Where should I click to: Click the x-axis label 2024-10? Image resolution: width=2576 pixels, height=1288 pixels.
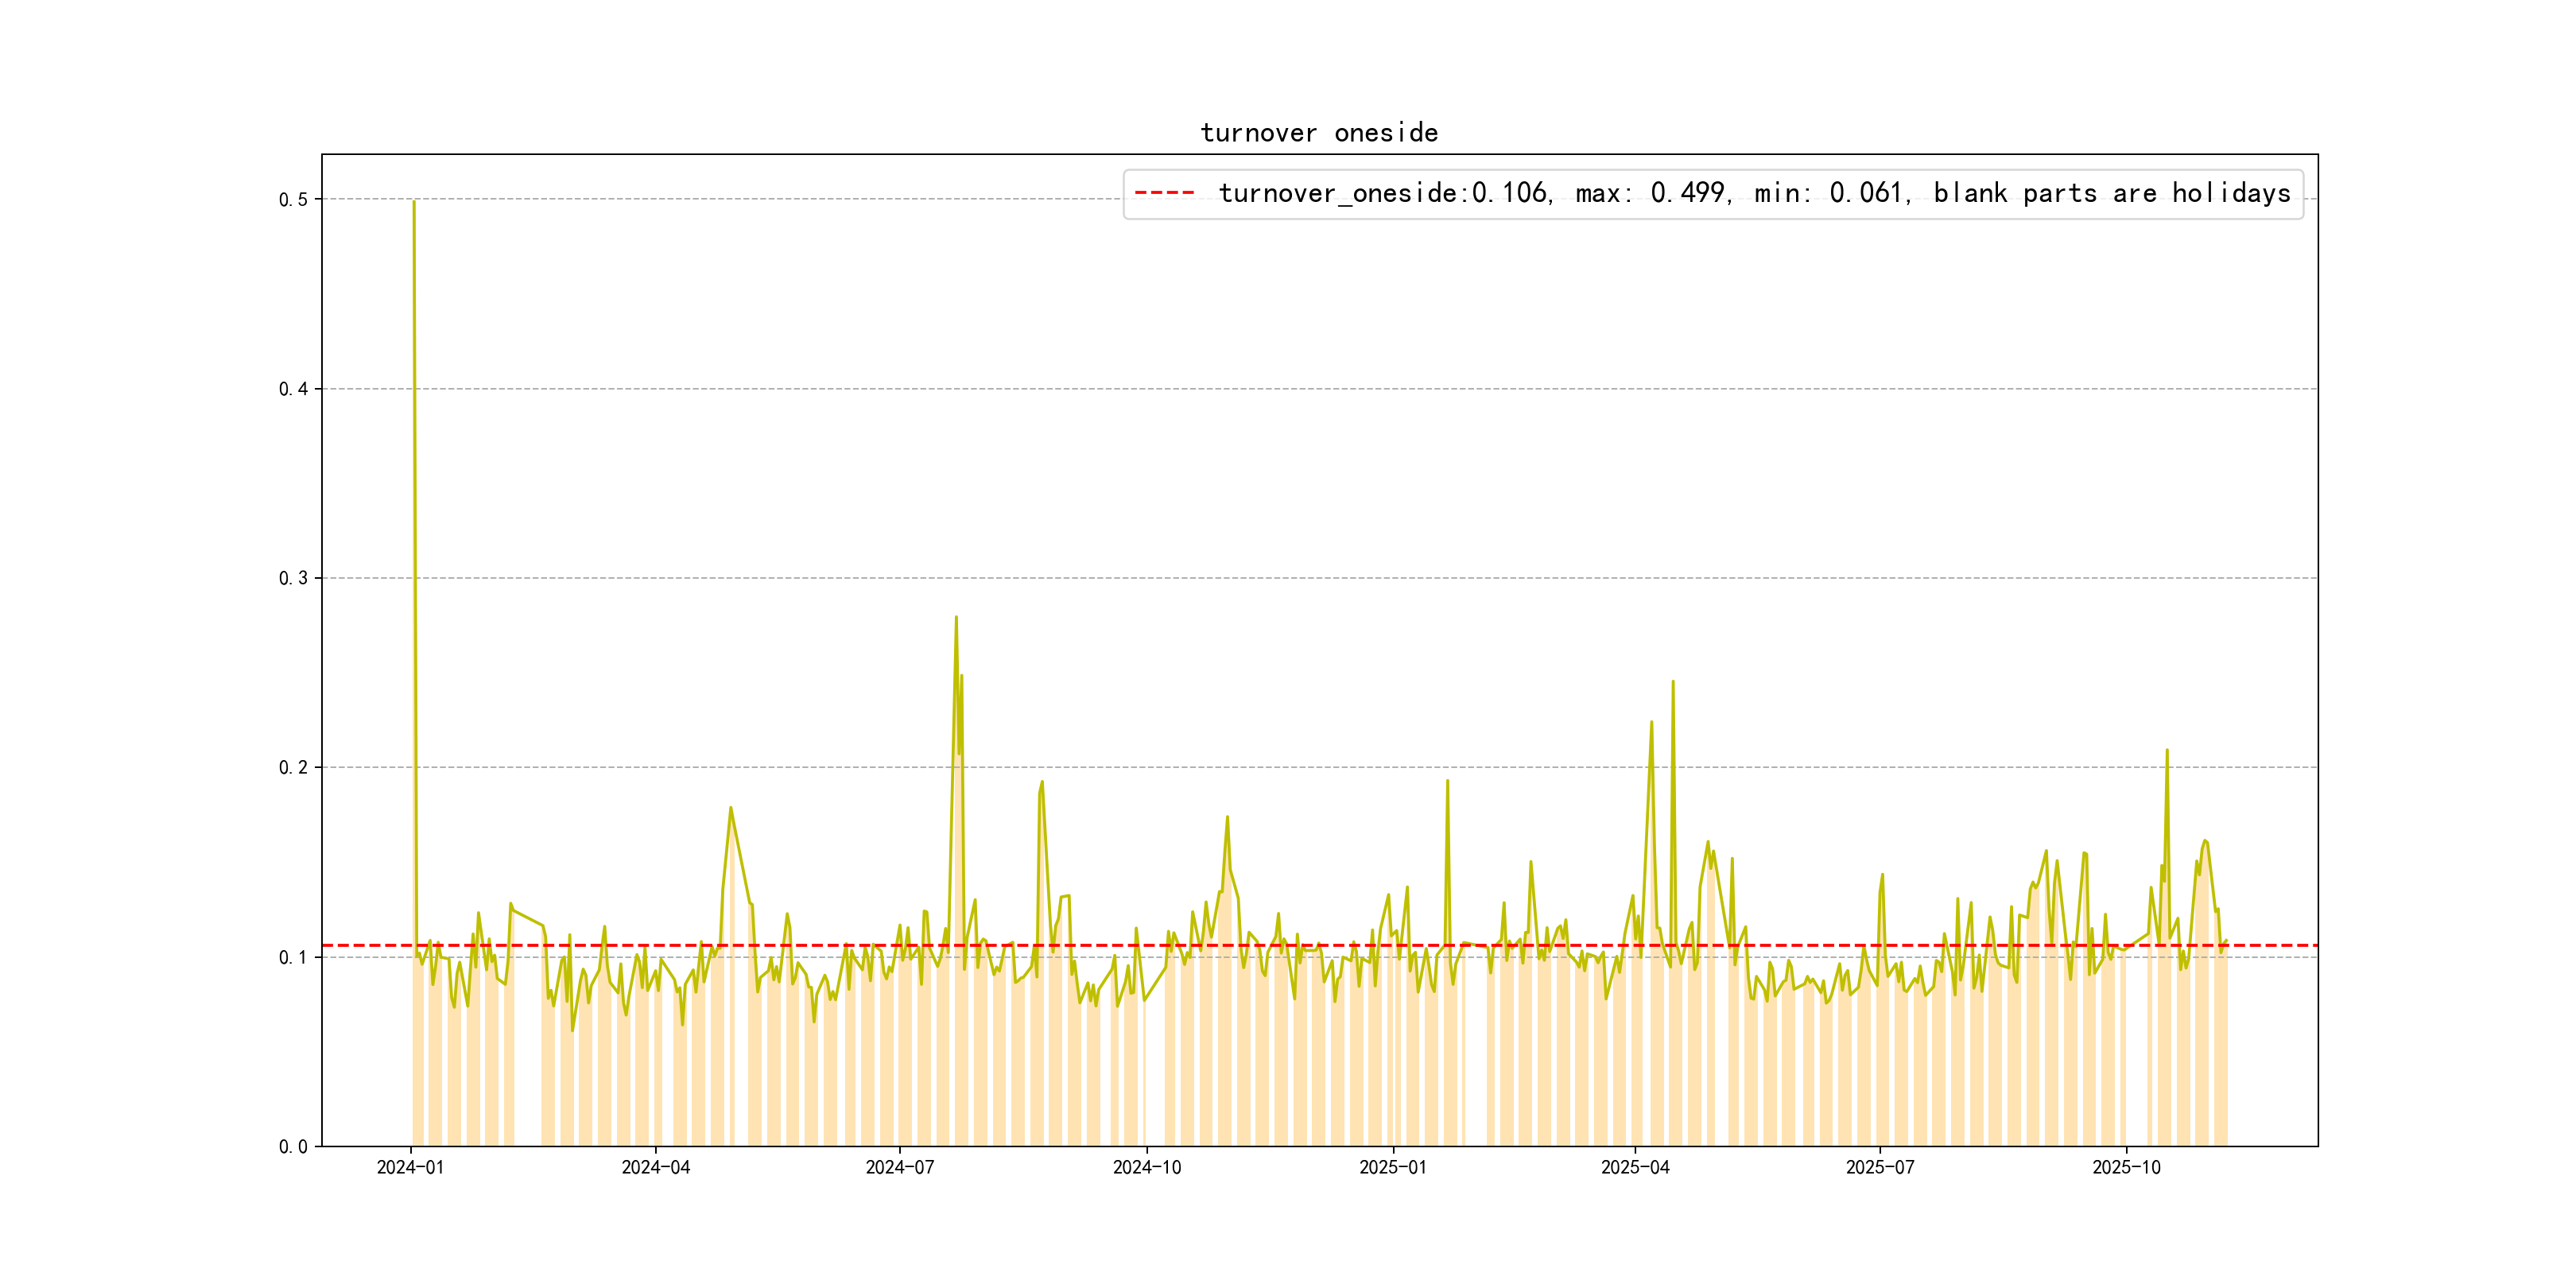[1146, 1168]
